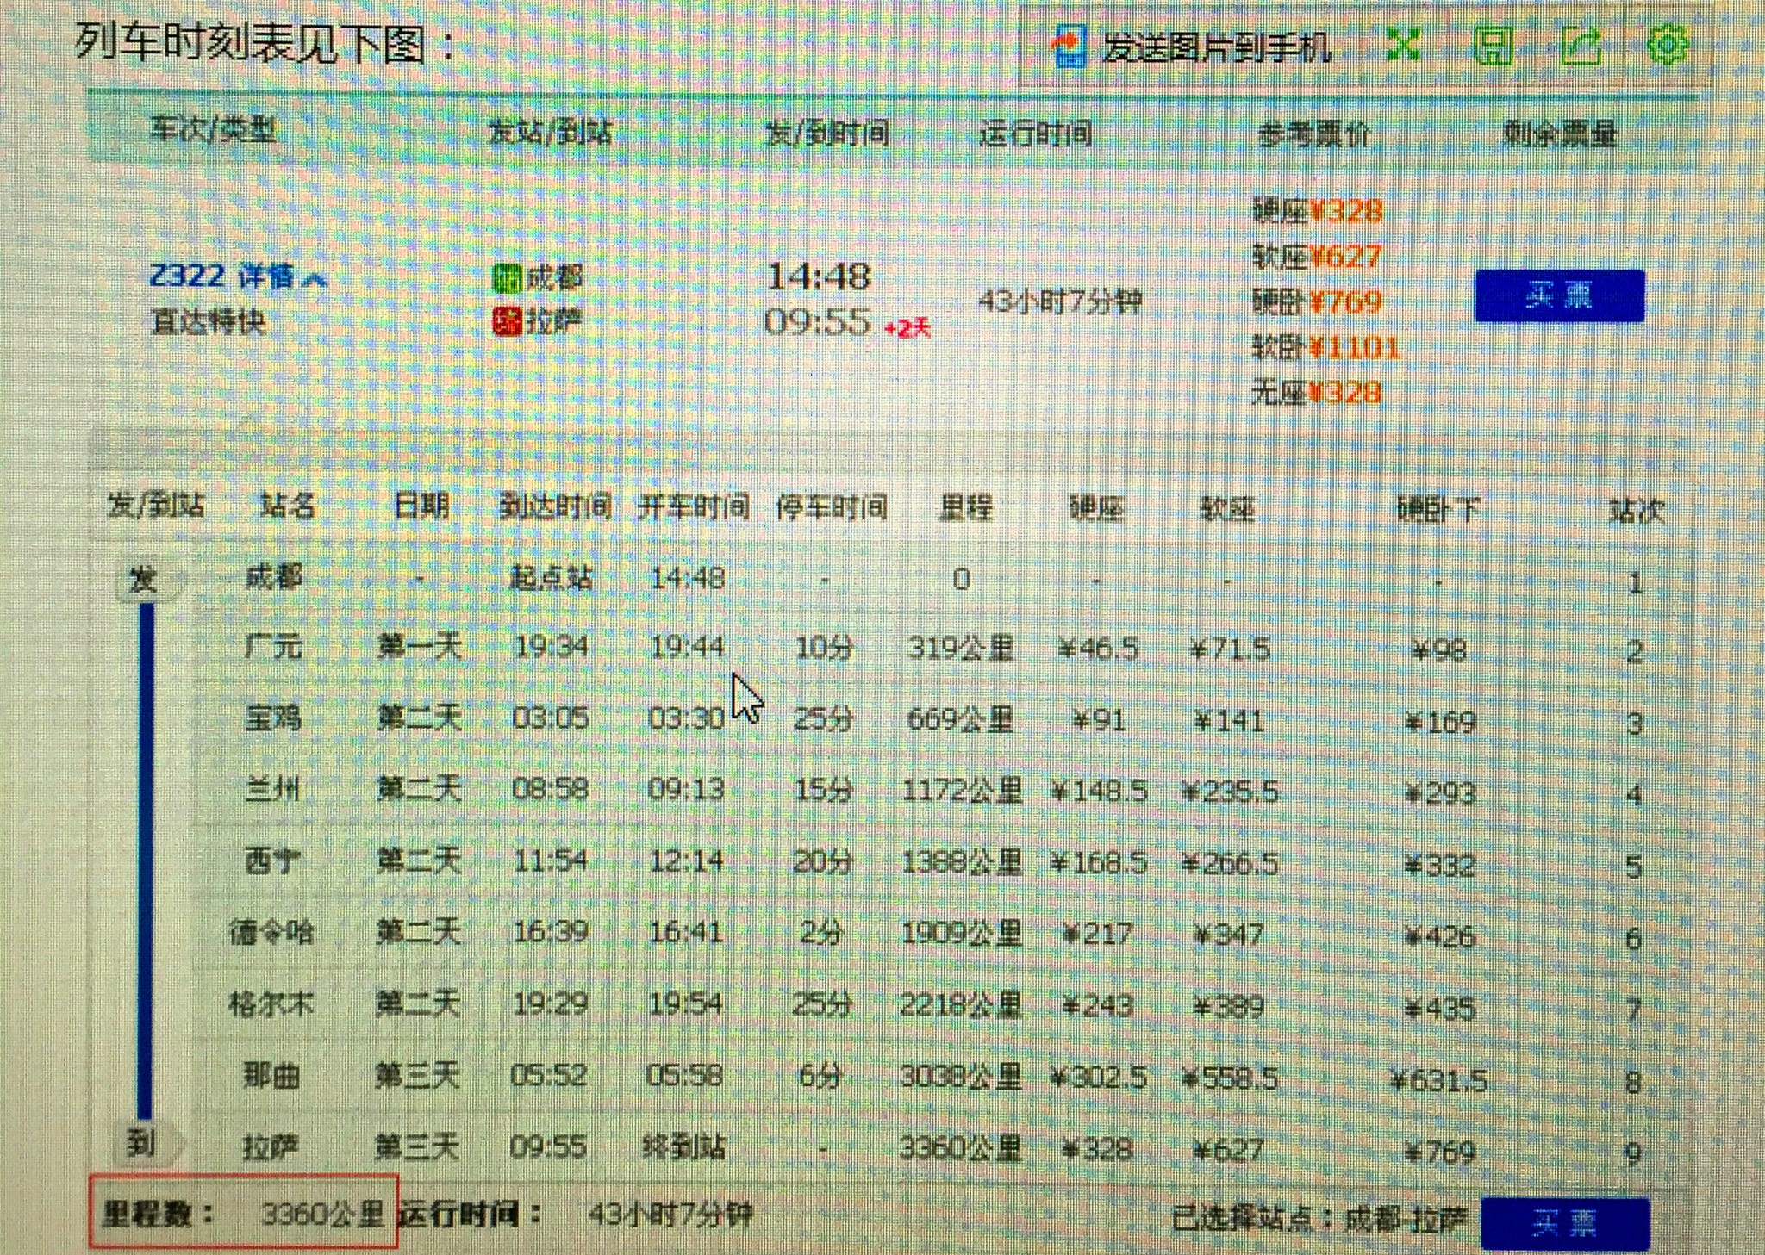Viewport: 1765px width, 1255px height.
Task: Click the 到 arrival marker on route line
Action: coord(142,1144)
